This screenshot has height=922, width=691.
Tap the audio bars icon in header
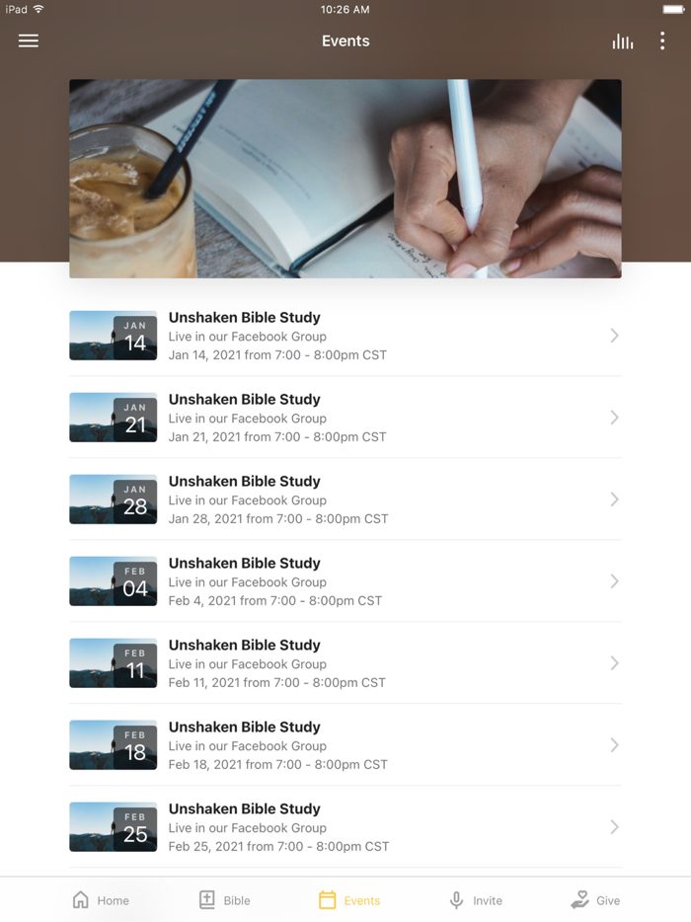(623, 41)
